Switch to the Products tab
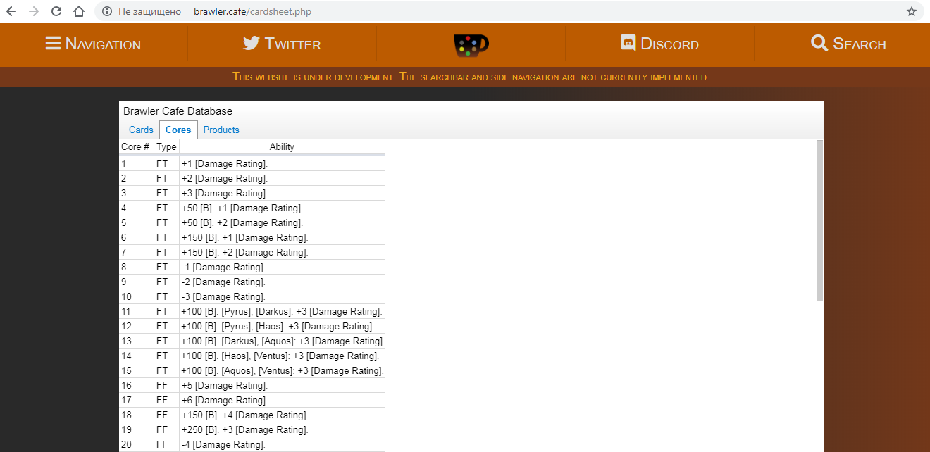 (221, 130)
